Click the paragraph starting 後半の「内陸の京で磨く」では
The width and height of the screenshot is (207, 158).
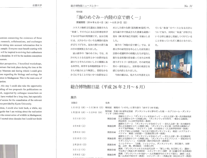coord(132,58)
